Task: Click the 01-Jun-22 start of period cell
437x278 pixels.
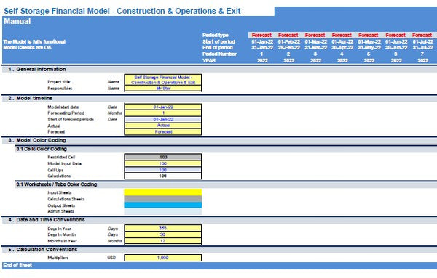Action: click(396, 41)
